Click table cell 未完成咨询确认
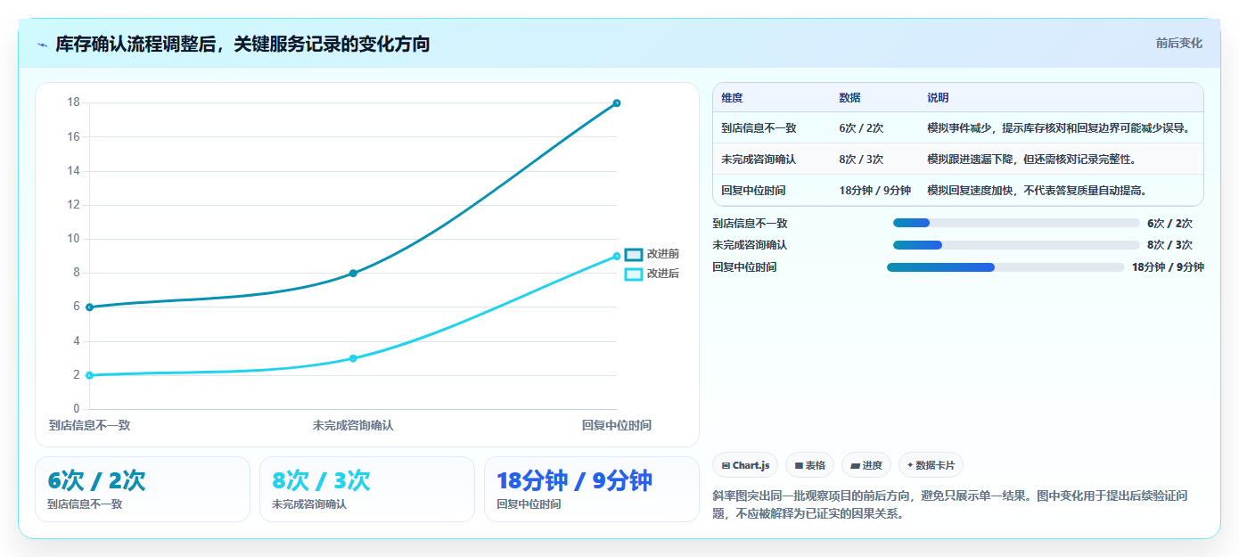Screen dimensions: 1239x557 (759, 160)
